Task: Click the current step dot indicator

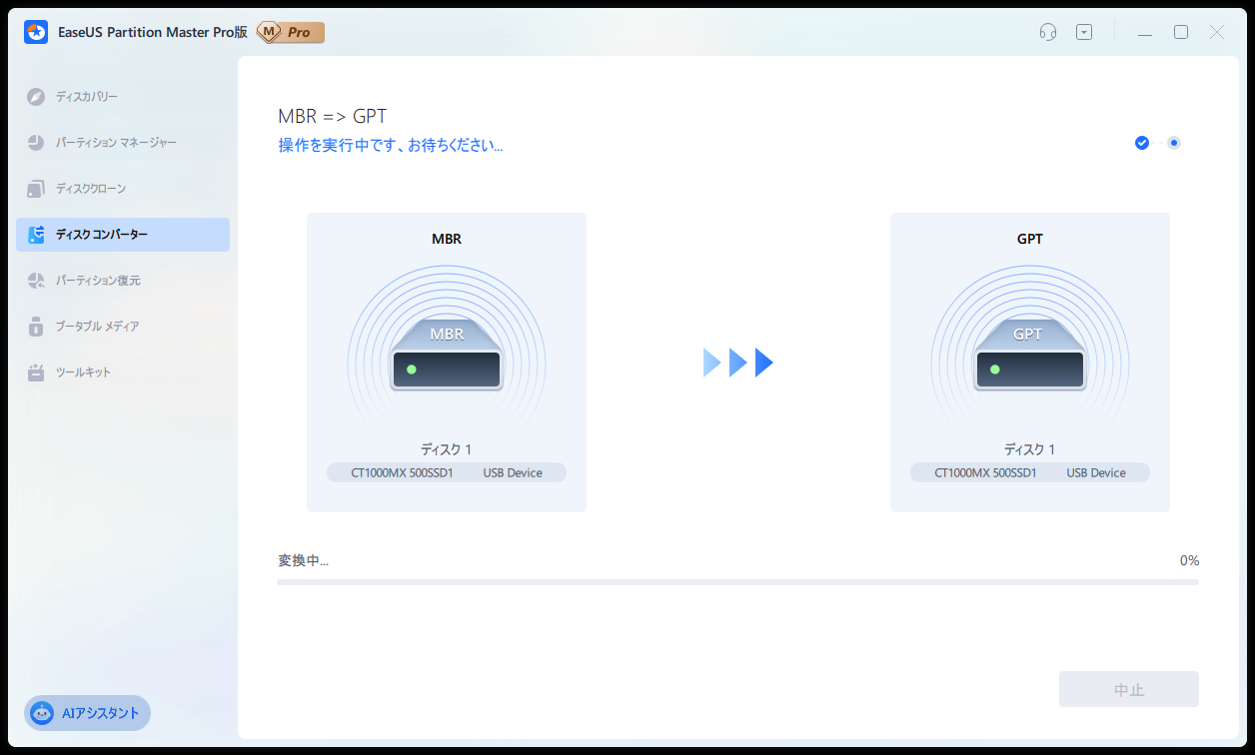Action: point(1174,143)
